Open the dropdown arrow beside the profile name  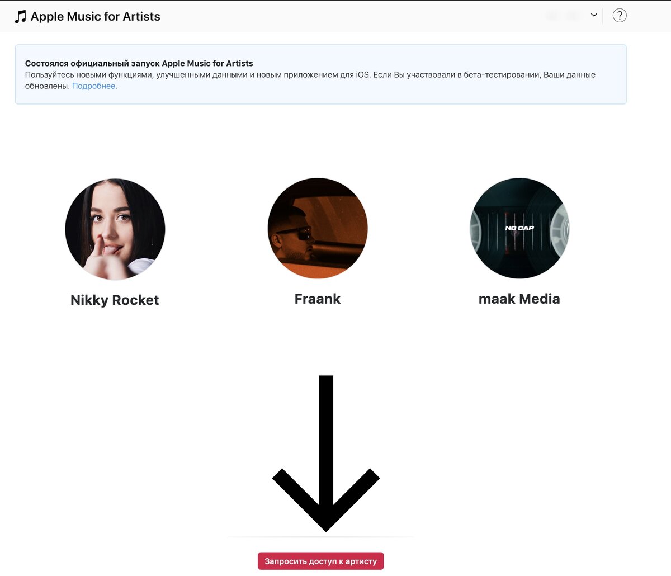[594, 16]
